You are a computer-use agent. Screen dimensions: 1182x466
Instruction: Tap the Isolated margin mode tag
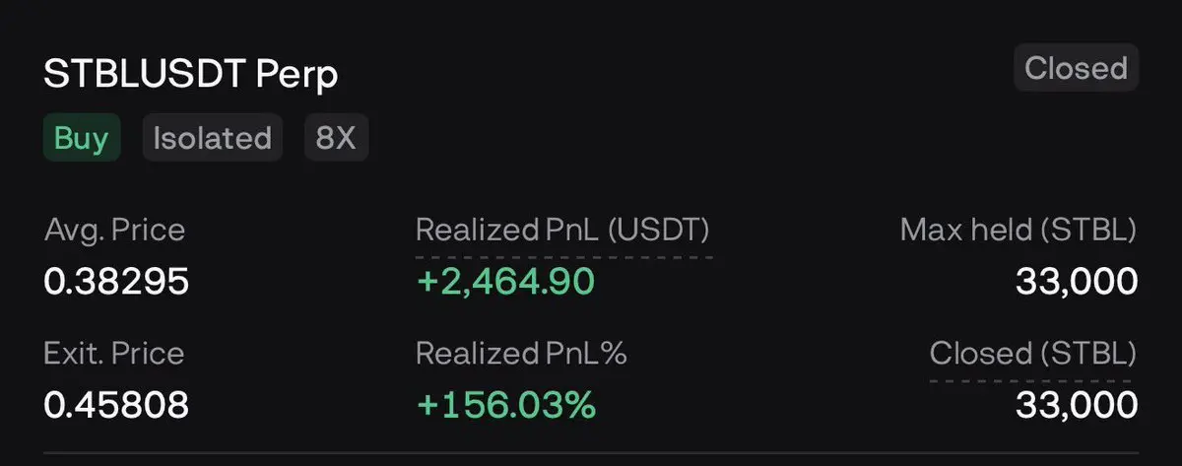click(212, 138)
